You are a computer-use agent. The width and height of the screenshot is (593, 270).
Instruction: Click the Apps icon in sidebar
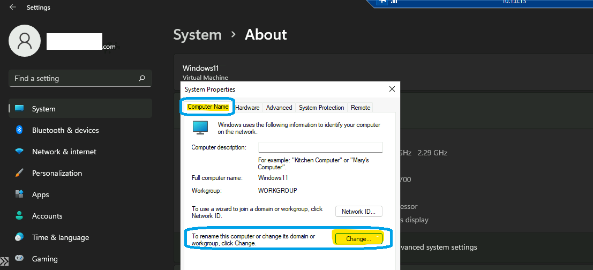click(x=19, y=194)
